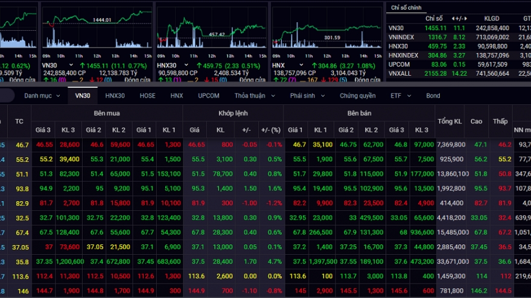Image resolution: width=531 pixels, height=298 pixels.
Task: Expand the Thỏa thuận dropdown
Action: click(255, 96)
